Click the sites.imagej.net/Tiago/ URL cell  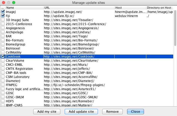[79, 36]
